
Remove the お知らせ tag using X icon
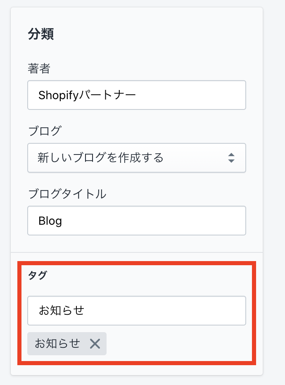tap(95, 344)
